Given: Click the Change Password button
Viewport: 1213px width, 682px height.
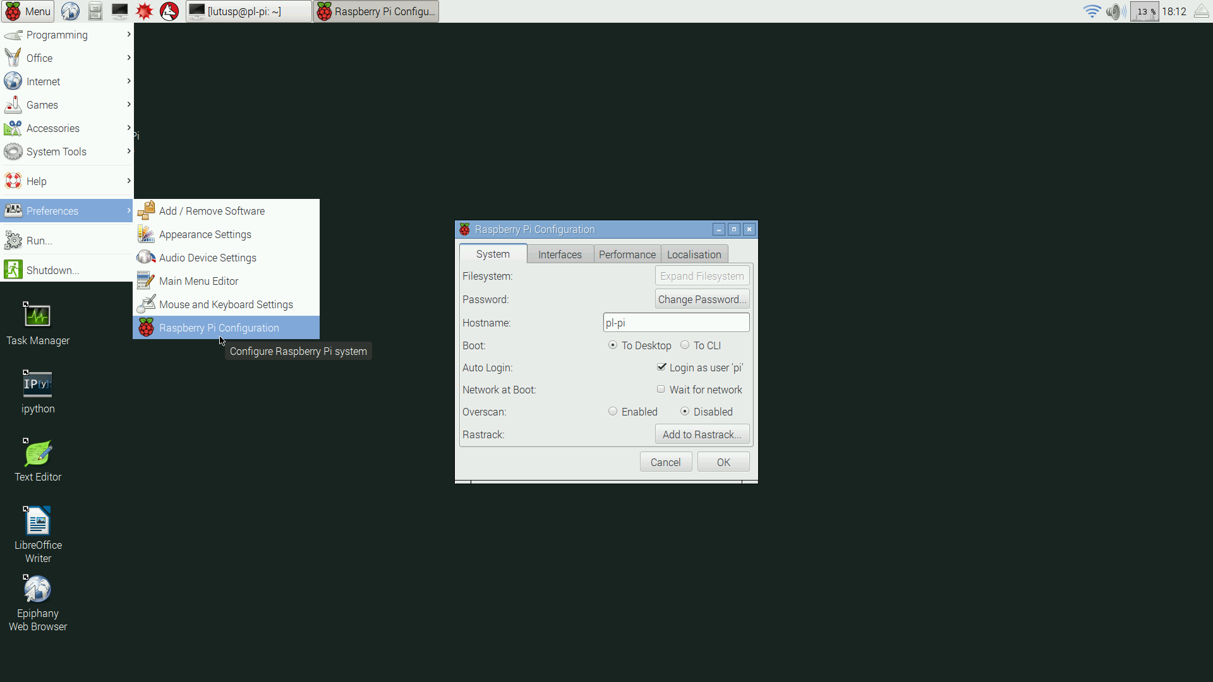Looking at the screenshot, I should point(702,299).
